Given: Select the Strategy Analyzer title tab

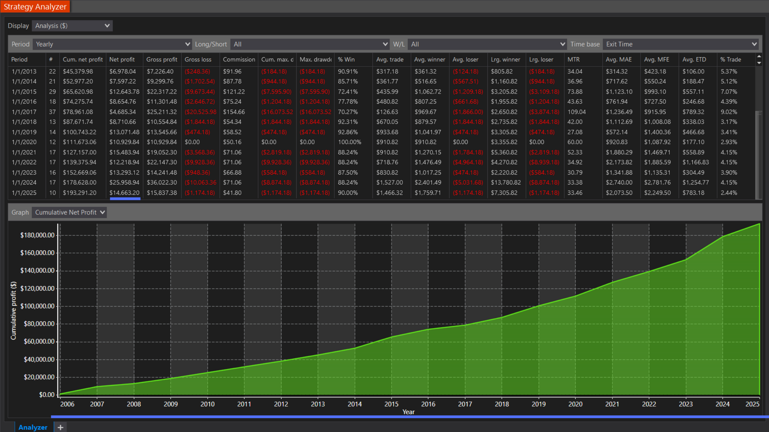Looking at the screenshot, I should pos(35,7).
